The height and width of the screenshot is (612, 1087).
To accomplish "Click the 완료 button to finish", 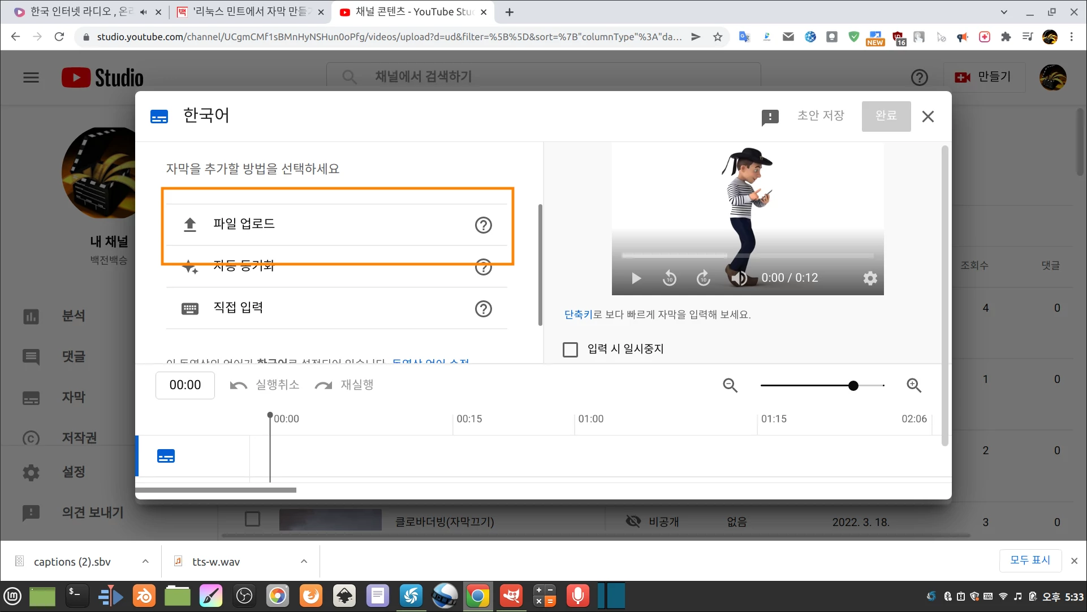I will pos(886,116).
